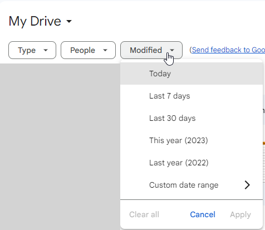
Task: Select Today in the Modified menu
Action: point(192,74)
